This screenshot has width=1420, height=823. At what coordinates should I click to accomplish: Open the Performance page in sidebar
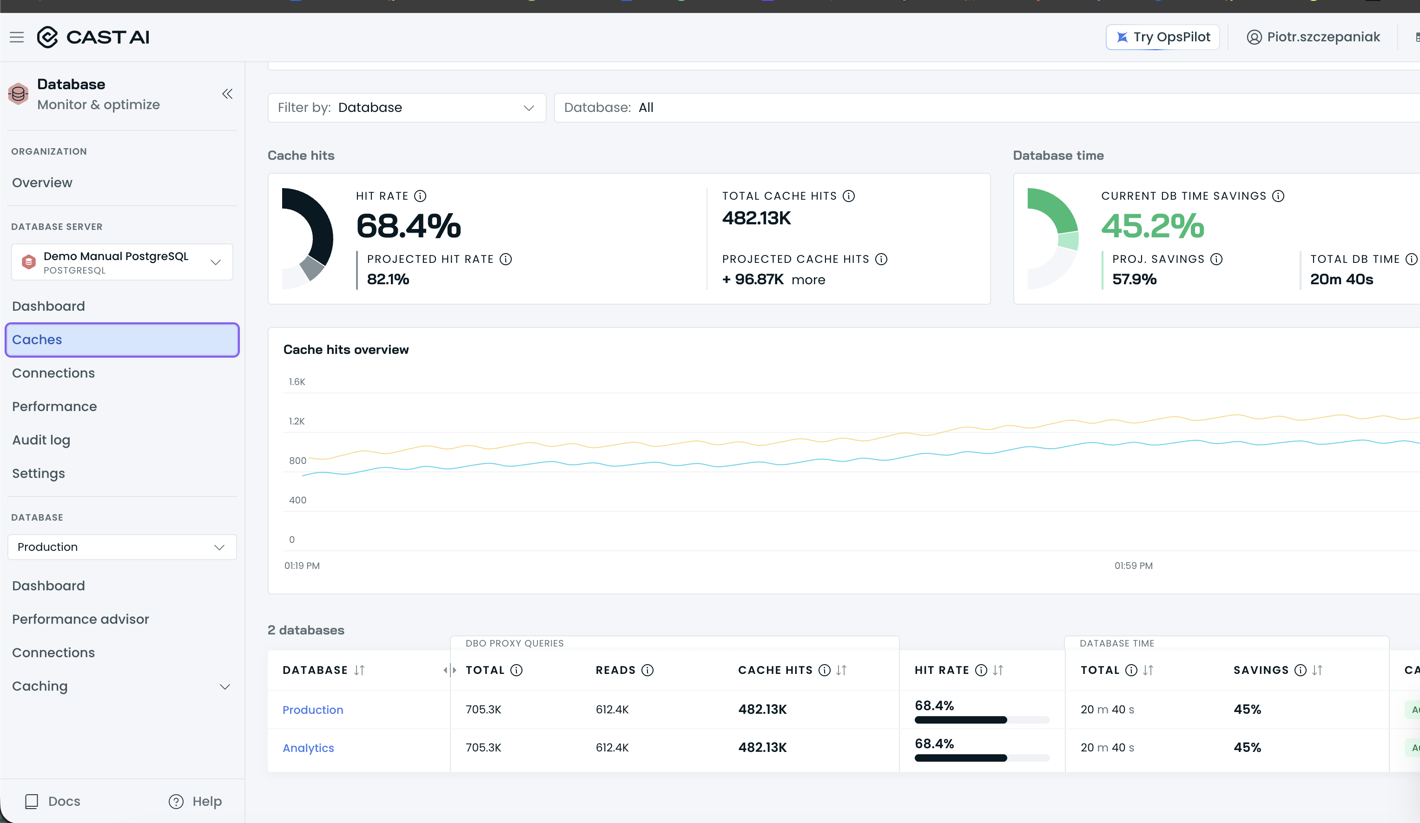pyautogui.click(x=55, y=406)
